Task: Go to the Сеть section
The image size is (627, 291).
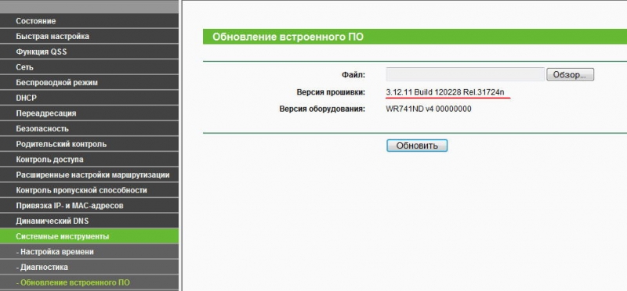Action: click(x=89, y=67)
